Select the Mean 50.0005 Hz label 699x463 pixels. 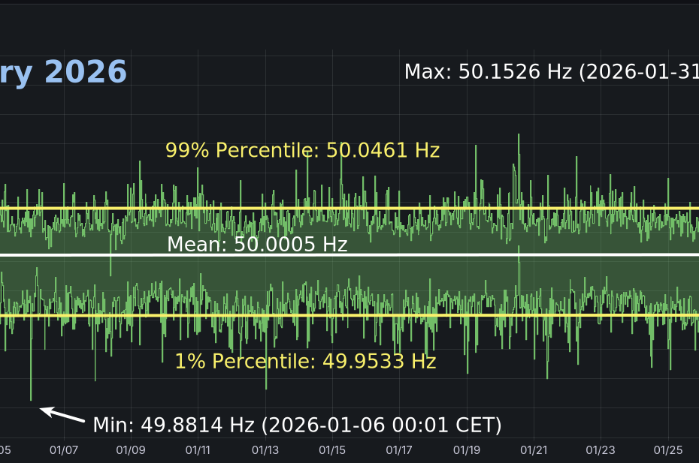point(257,245)
